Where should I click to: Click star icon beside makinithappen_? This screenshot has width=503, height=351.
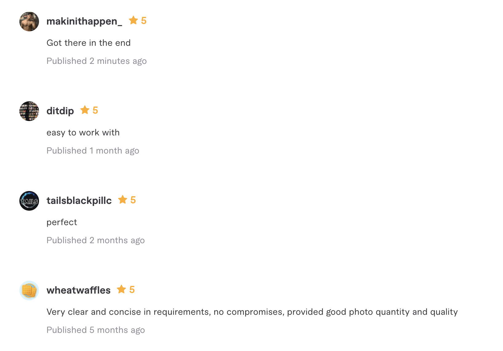click(133, 20)
